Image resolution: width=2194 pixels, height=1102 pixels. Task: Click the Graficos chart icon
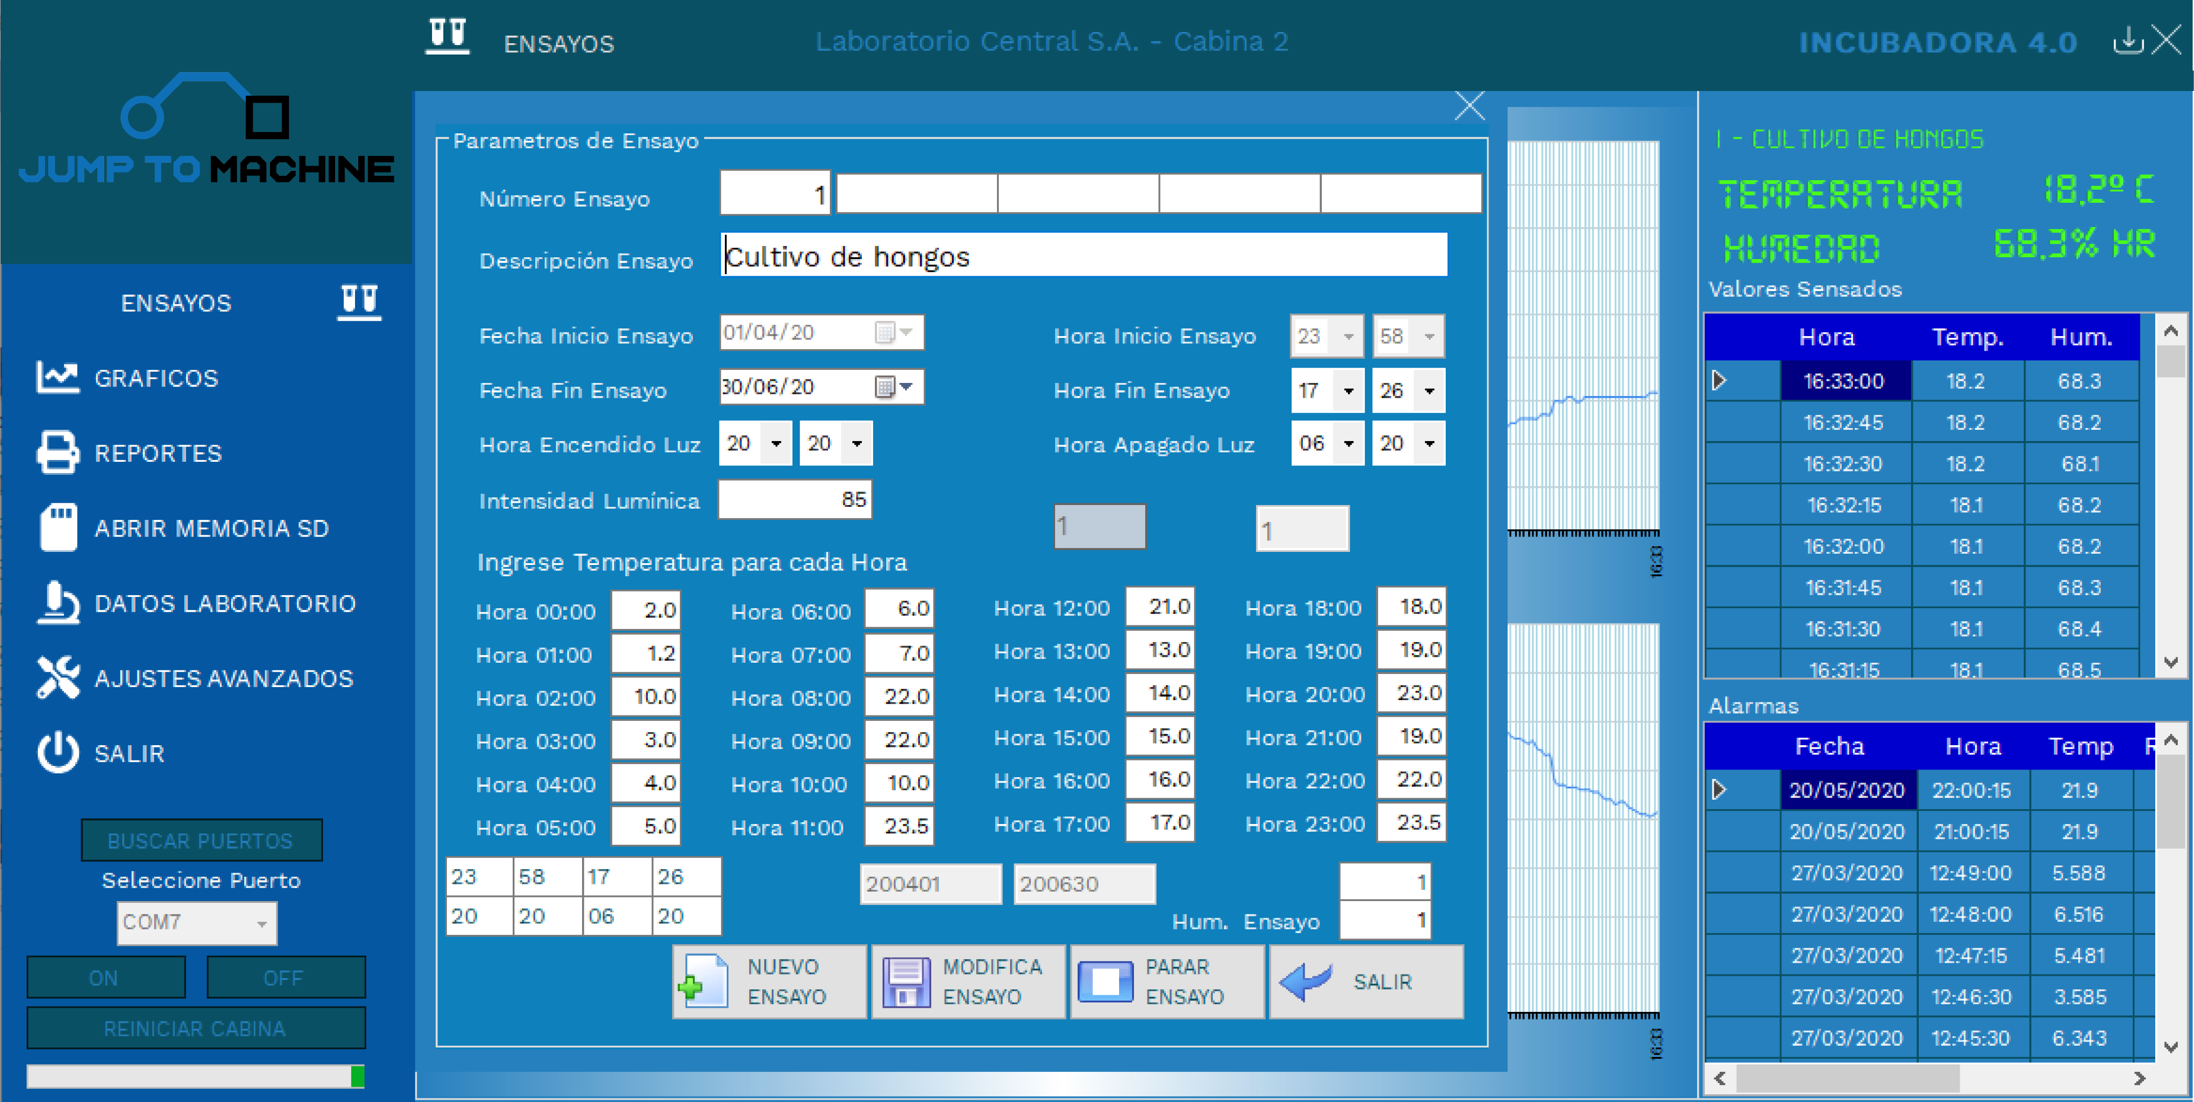[x=57, y=377]
